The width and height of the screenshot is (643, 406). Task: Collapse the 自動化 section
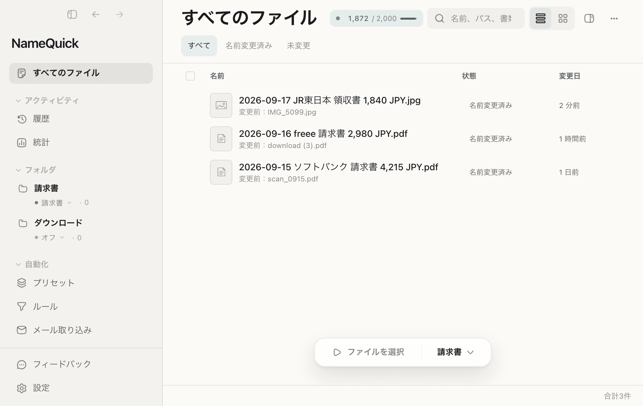tap(32, 264)
